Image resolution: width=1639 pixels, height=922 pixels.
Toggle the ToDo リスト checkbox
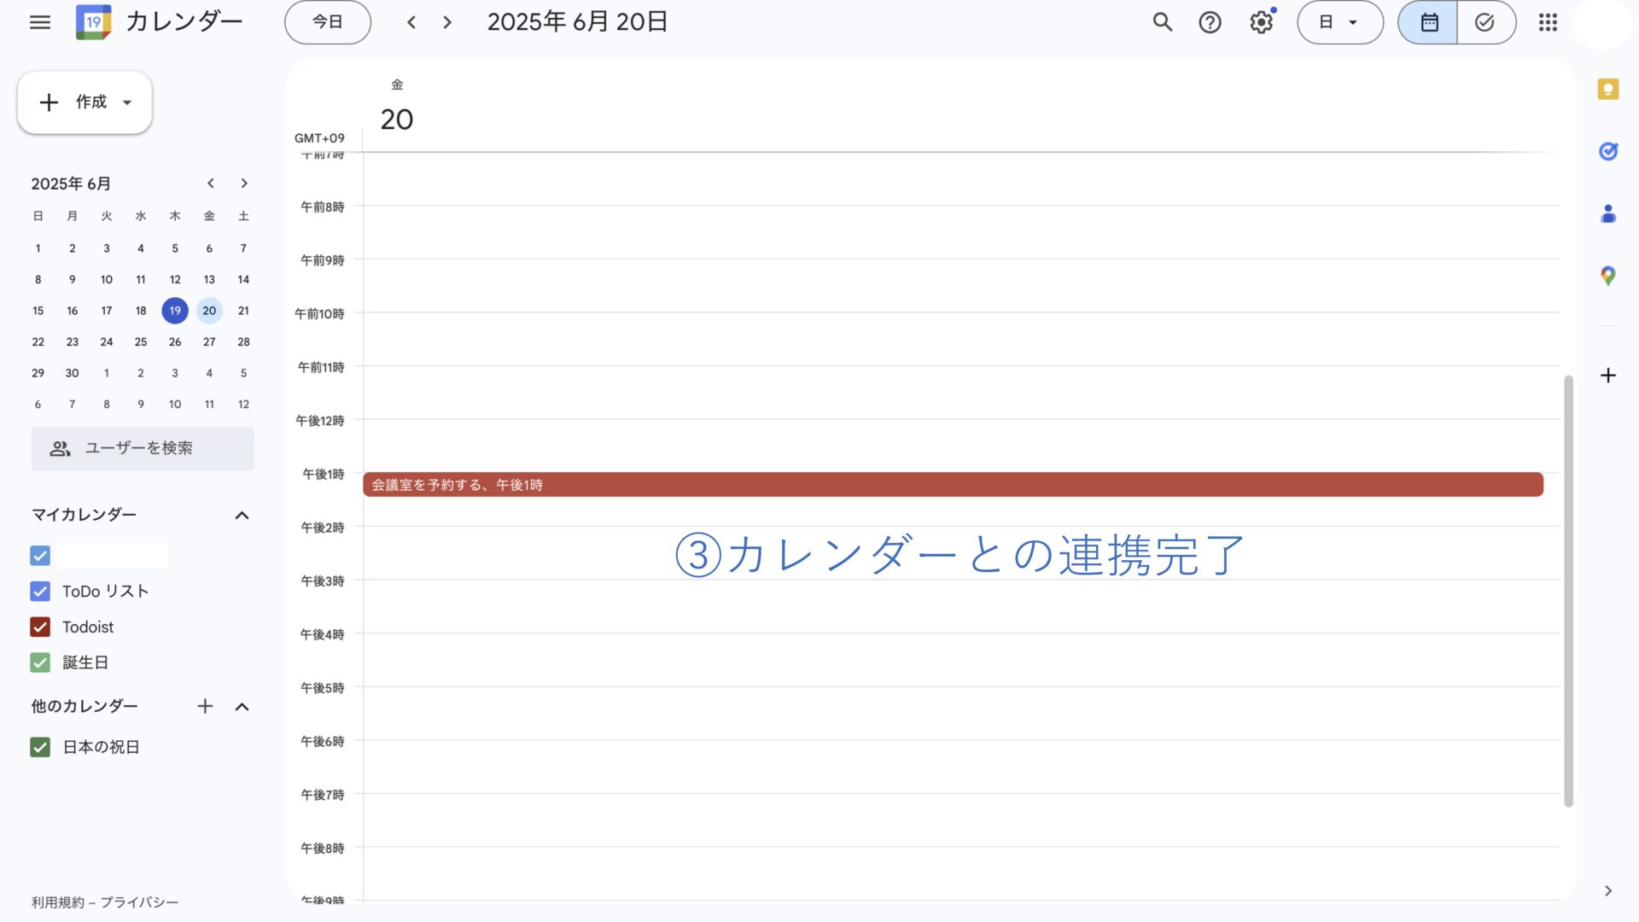pyautogui.click(x=40, y=591)
